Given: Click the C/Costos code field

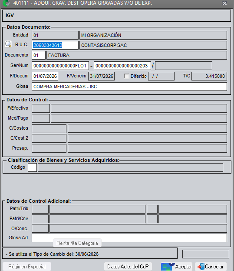Looking at the screenshot, I should [x=49, y=129].
